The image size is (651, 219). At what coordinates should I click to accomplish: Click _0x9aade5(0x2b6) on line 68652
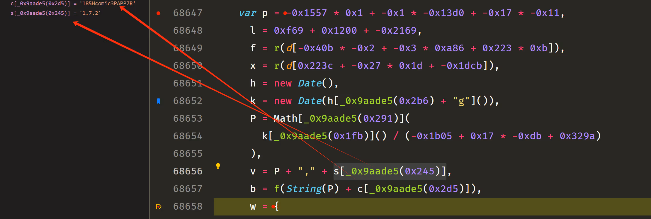coord(387,101)
